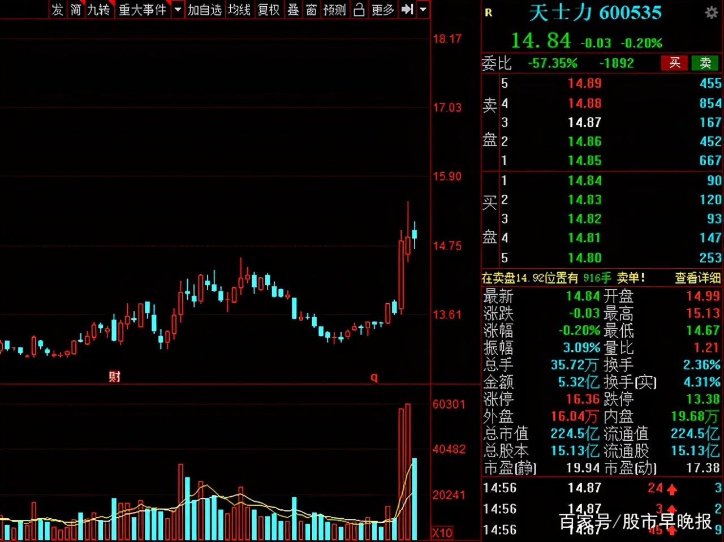Screen dimensions: 724x542
Task: Open the 窗 window layout icon
Action: tap(311, 10)
